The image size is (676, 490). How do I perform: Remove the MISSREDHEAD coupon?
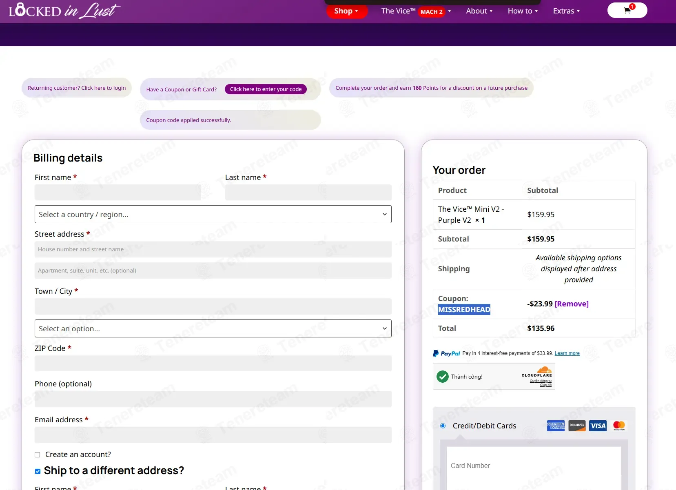tap(572, 304)
